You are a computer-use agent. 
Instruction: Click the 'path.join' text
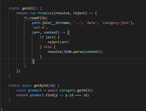[x=41, y=23]
